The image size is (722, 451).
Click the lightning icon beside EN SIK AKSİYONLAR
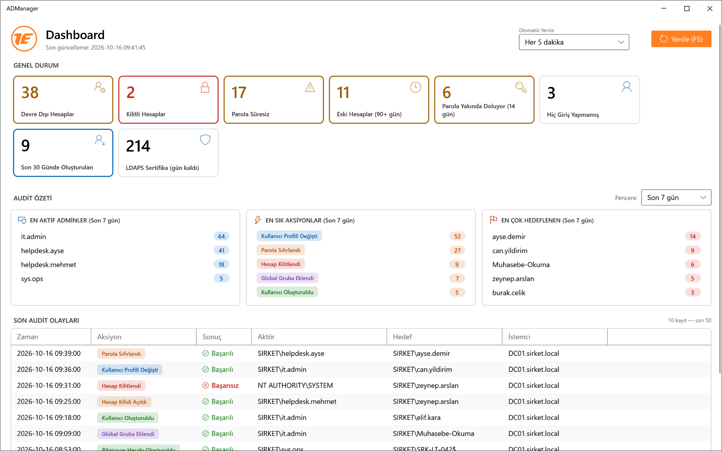[x=258, y=220]
